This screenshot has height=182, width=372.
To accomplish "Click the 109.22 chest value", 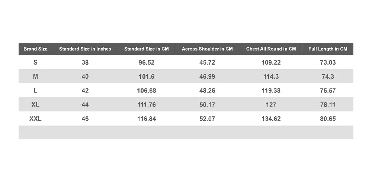I will click(x=271, y=62).
